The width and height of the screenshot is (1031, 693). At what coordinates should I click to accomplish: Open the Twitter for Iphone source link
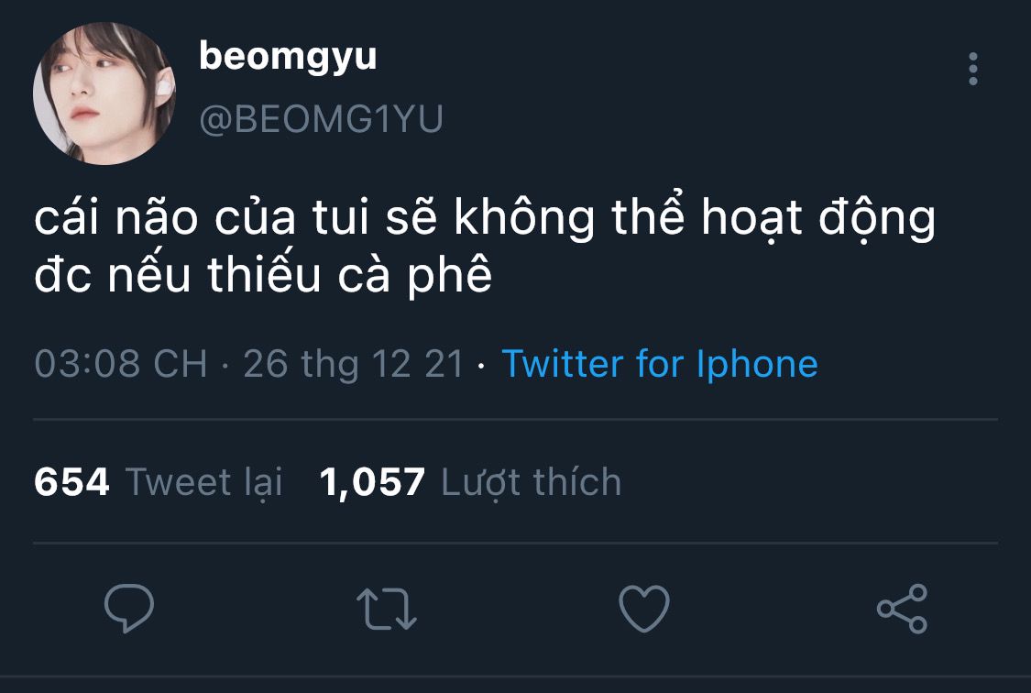coord(660,364)
